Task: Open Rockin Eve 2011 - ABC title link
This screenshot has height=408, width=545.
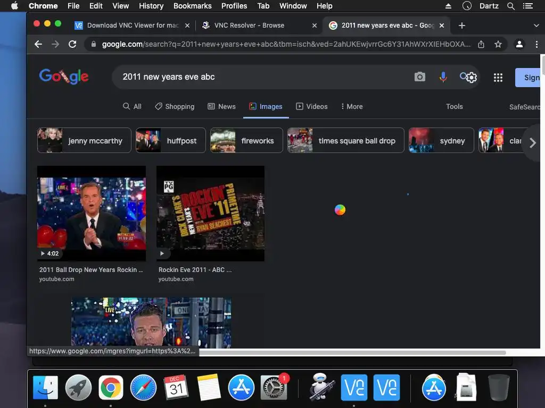Action: coord(195,269)
